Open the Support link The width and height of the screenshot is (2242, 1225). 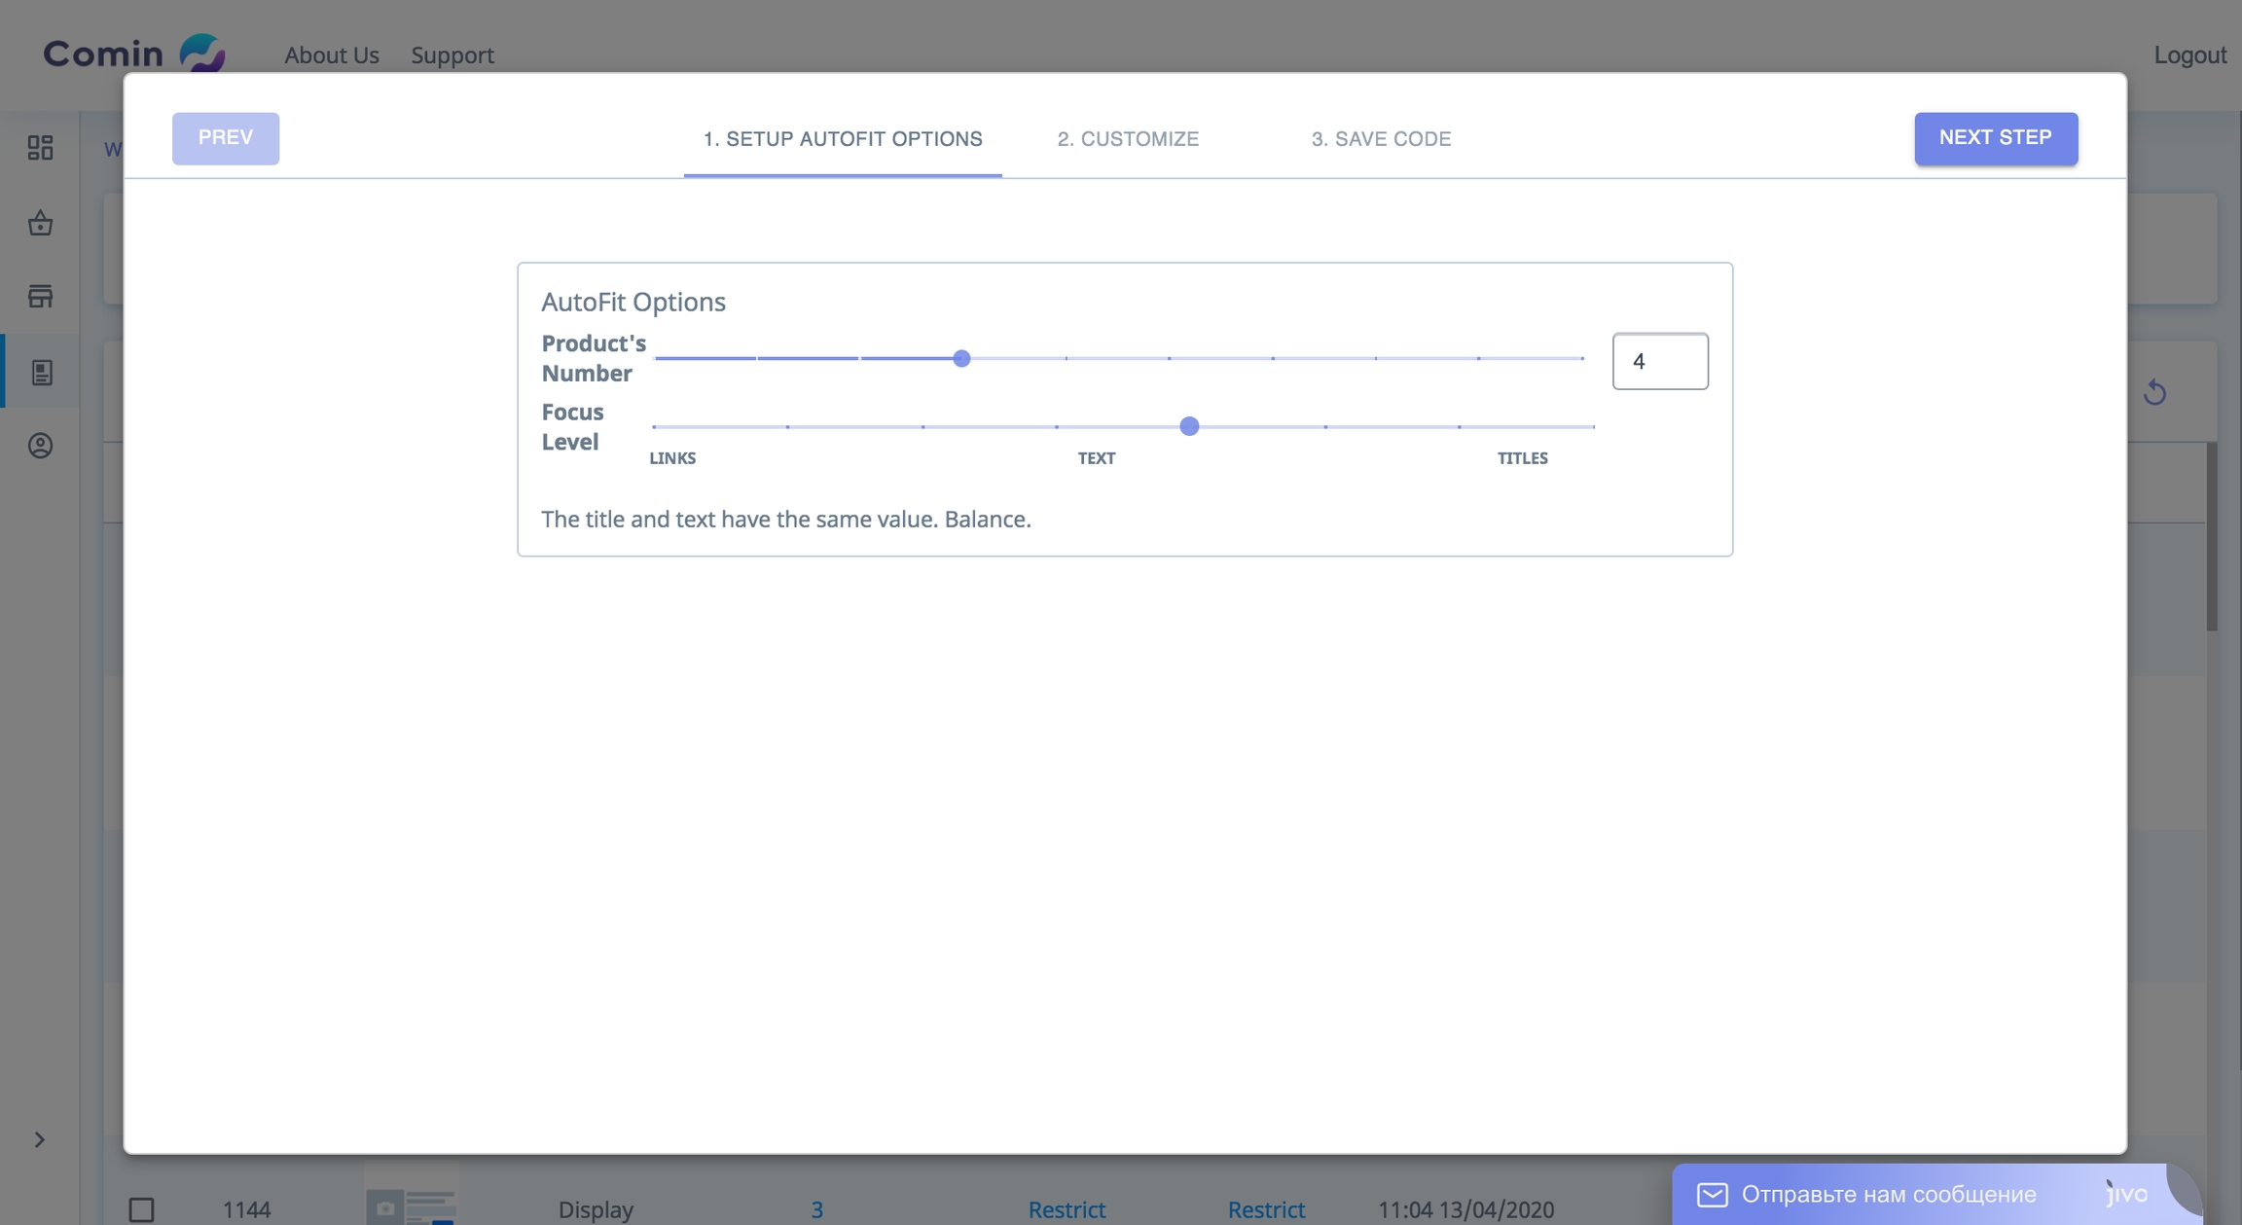point(452,54)
